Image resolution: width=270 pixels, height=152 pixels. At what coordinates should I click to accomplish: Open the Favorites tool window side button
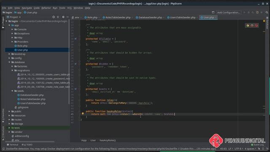3,116
